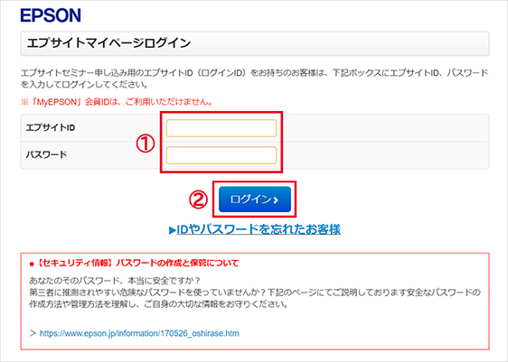Click the エプサイトID field label
The width and height of the screenshot is (508, 362).
coord(51,127)
